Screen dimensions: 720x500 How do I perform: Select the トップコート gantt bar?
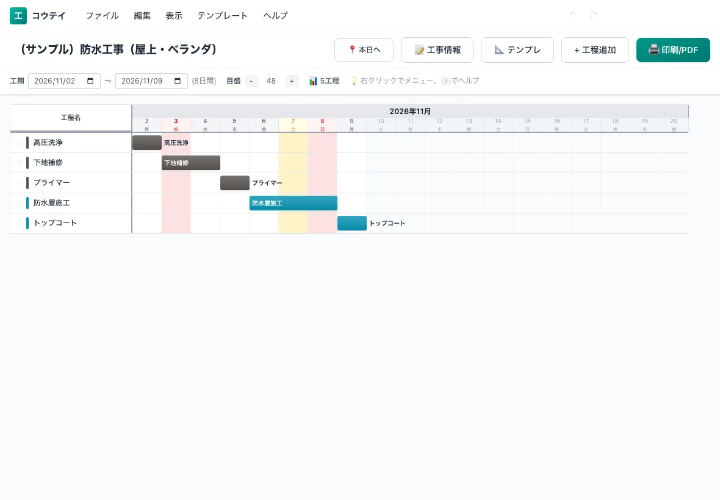pos(352,223)
